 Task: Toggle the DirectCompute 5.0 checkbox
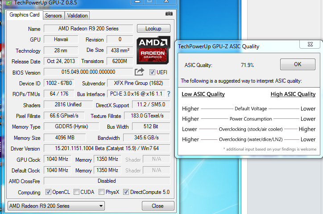pos(126,192)
